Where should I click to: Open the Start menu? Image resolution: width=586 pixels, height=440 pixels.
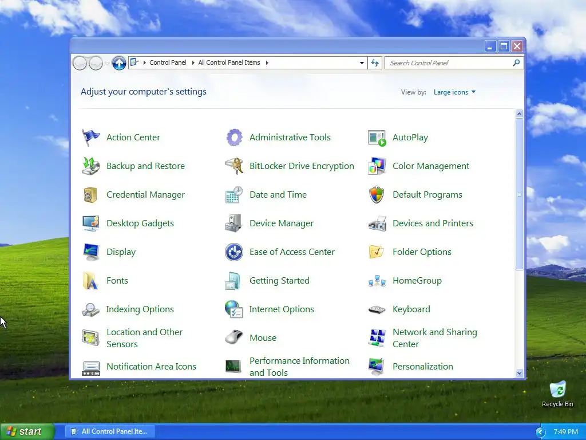26,431
